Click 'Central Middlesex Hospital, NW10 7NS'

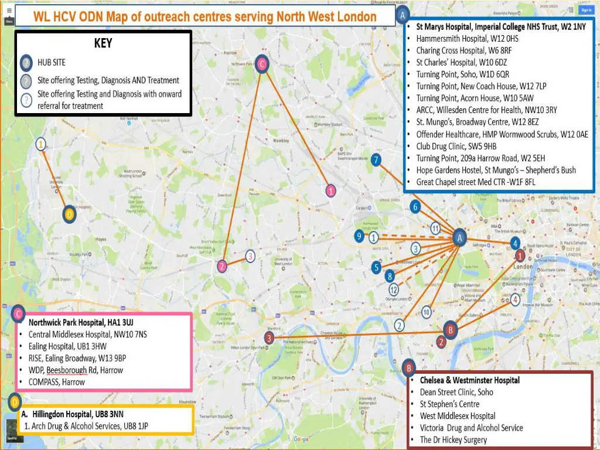[88, 335]
